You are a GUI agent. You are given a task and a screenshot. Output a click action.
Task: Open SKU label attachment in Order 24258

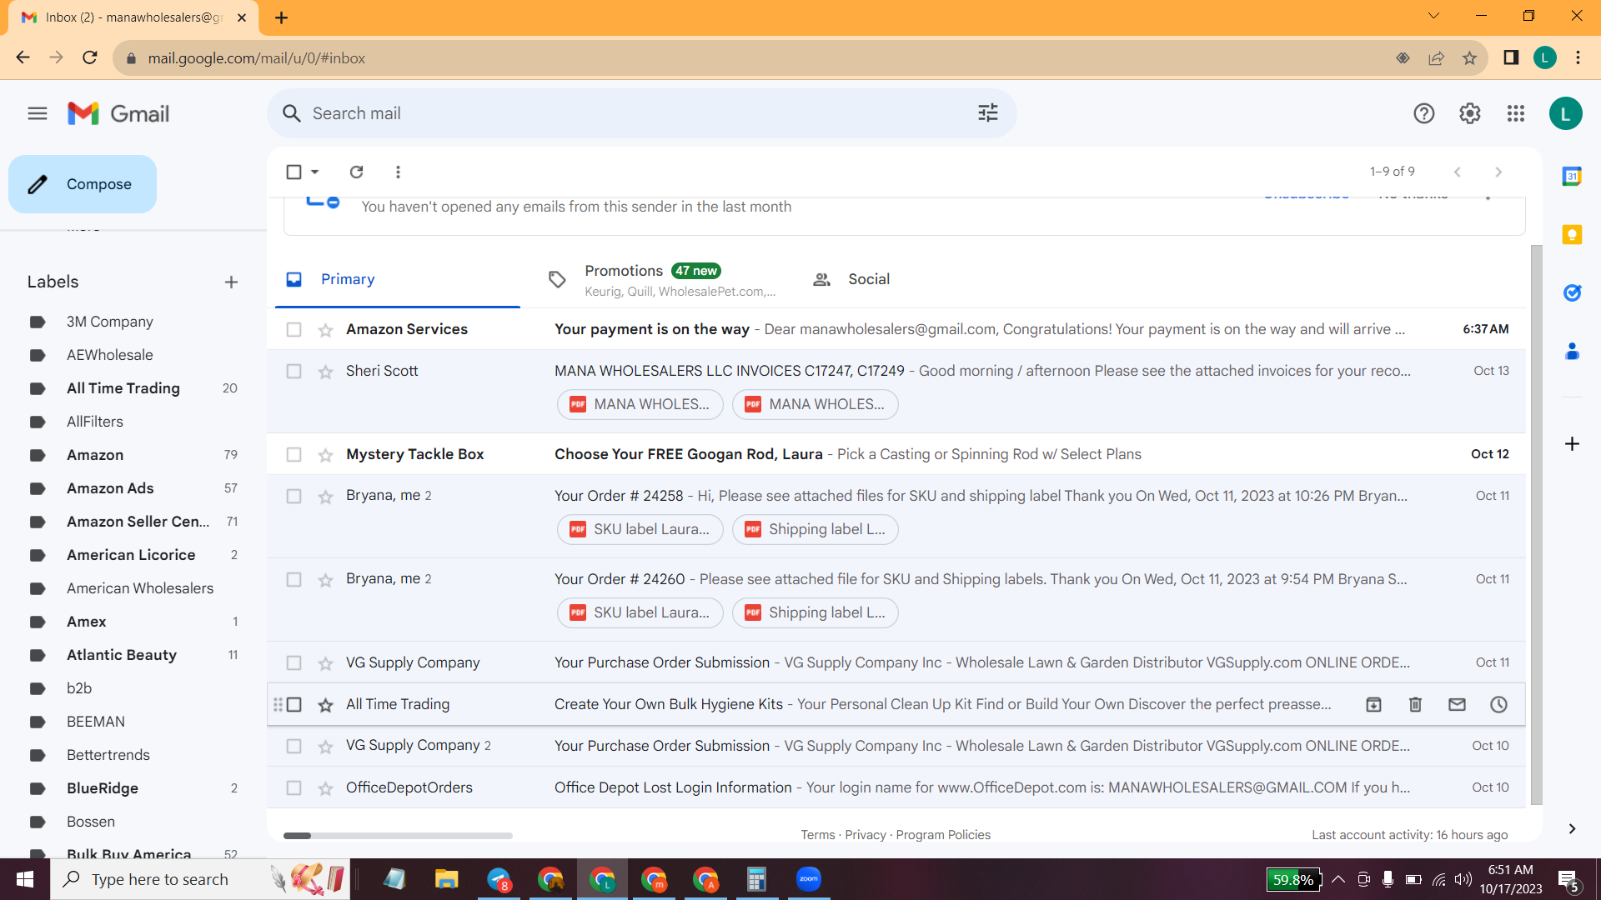pos(640,529)
